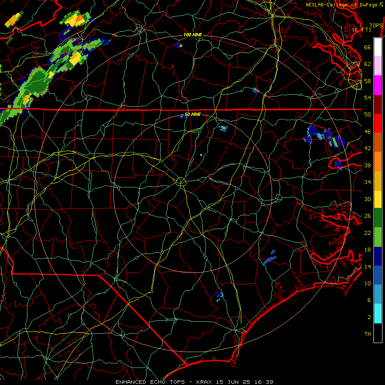Click the 58 value on the scale

[367, 81]
